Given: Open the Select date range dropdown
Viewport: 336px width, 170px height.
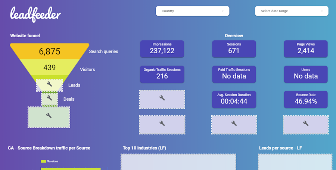Looking at the screenshot, I should coord(292,11).
